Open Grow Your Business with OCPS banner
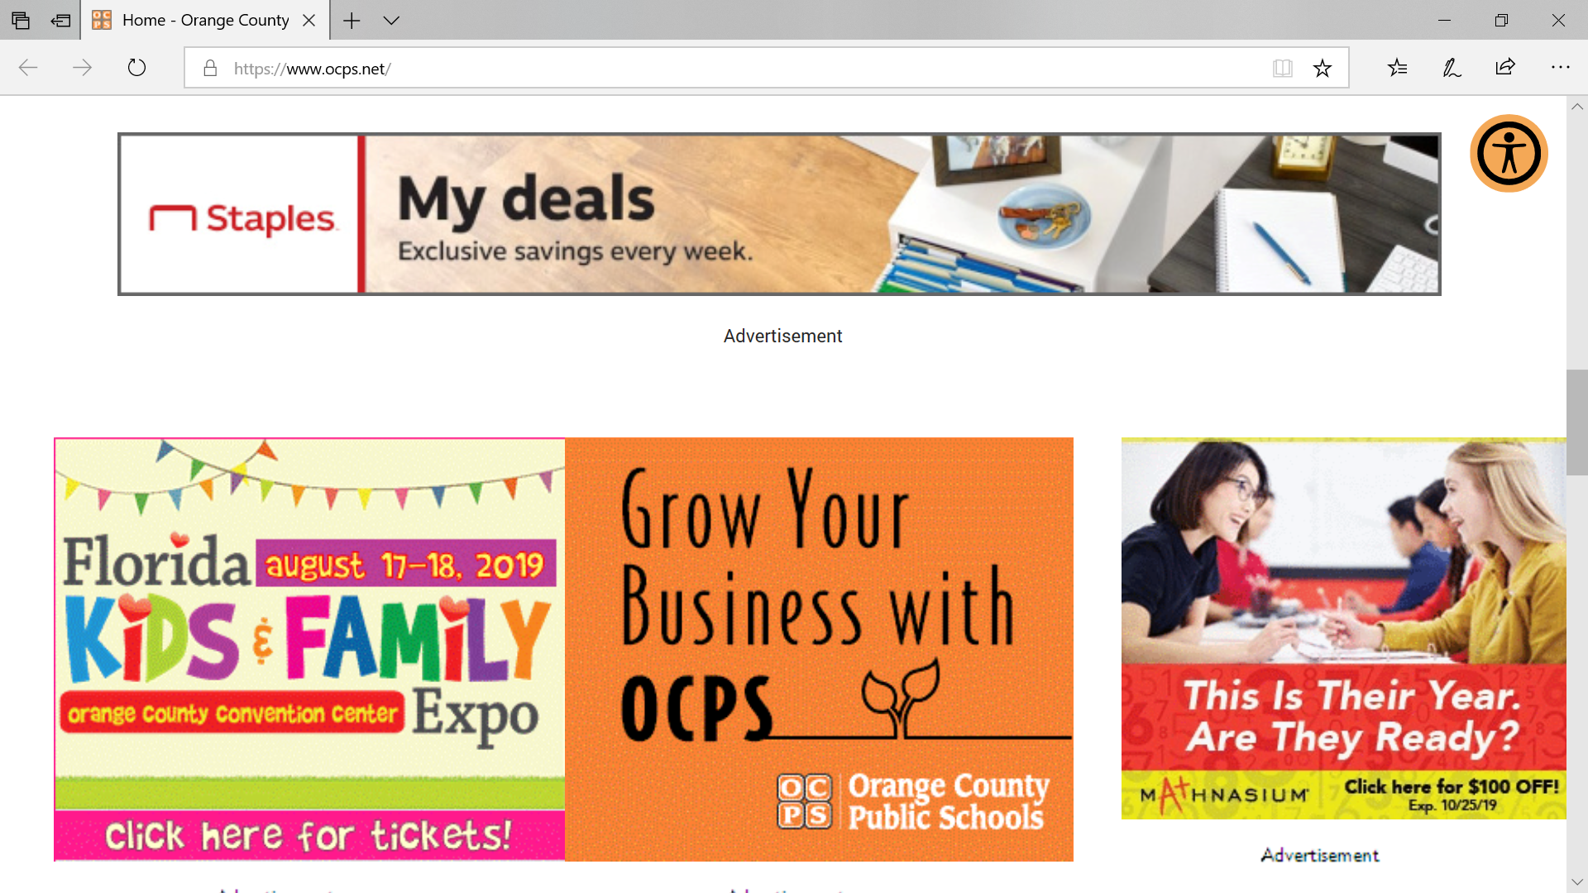The width and height of the screenshot is (1588, 893). pyautogui.click(x=819, y=649)
